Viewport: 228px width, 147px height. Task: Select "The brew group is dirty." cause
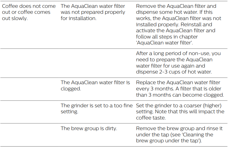(89, 128)
